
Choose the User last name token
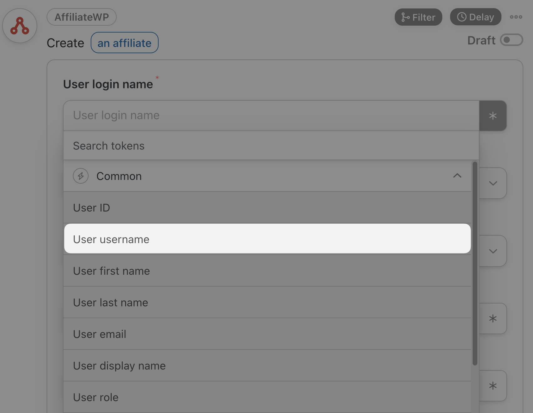(x=267, y=303)
